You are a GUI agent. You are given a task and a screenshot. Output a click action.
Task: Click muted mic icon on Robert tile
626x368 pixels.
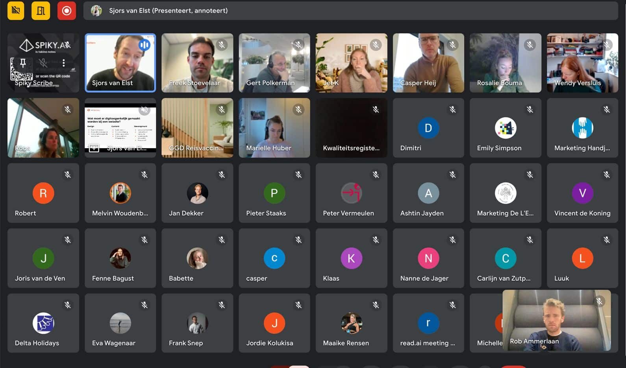pyautogui.click(x=68, y=175)
